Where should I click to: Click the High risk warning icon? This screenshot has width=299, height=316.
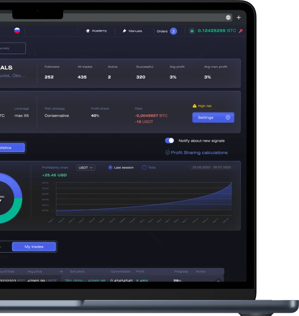tap(195, 106)
